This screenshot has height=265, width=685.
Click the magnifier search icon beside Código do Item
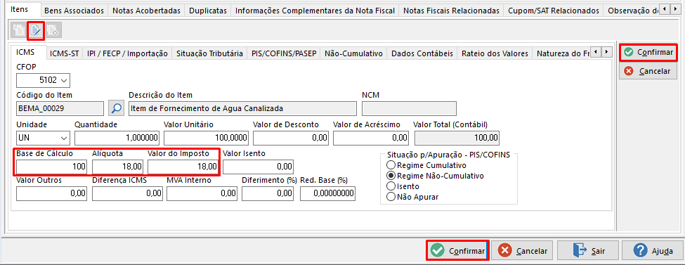pos(116,108)
